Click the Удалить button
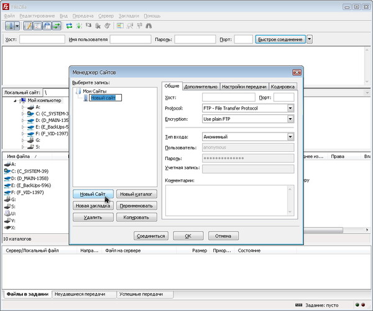Screen dimensions: 373x311 click(x=93, y=217)
